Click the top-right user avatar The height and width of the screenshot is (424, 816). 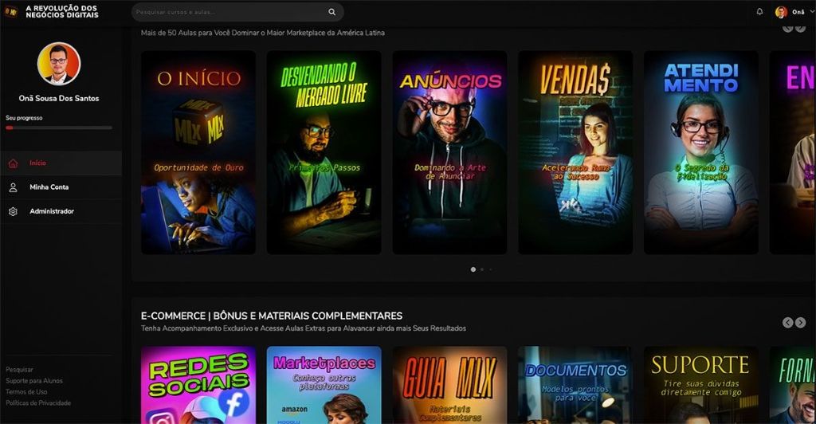[781, 12]
